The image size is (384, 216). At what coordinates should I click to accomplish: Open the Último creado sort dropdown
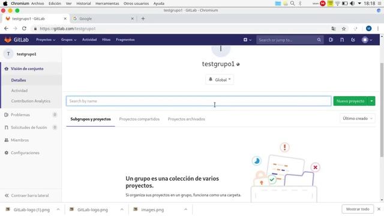click(x=358, y=119)
